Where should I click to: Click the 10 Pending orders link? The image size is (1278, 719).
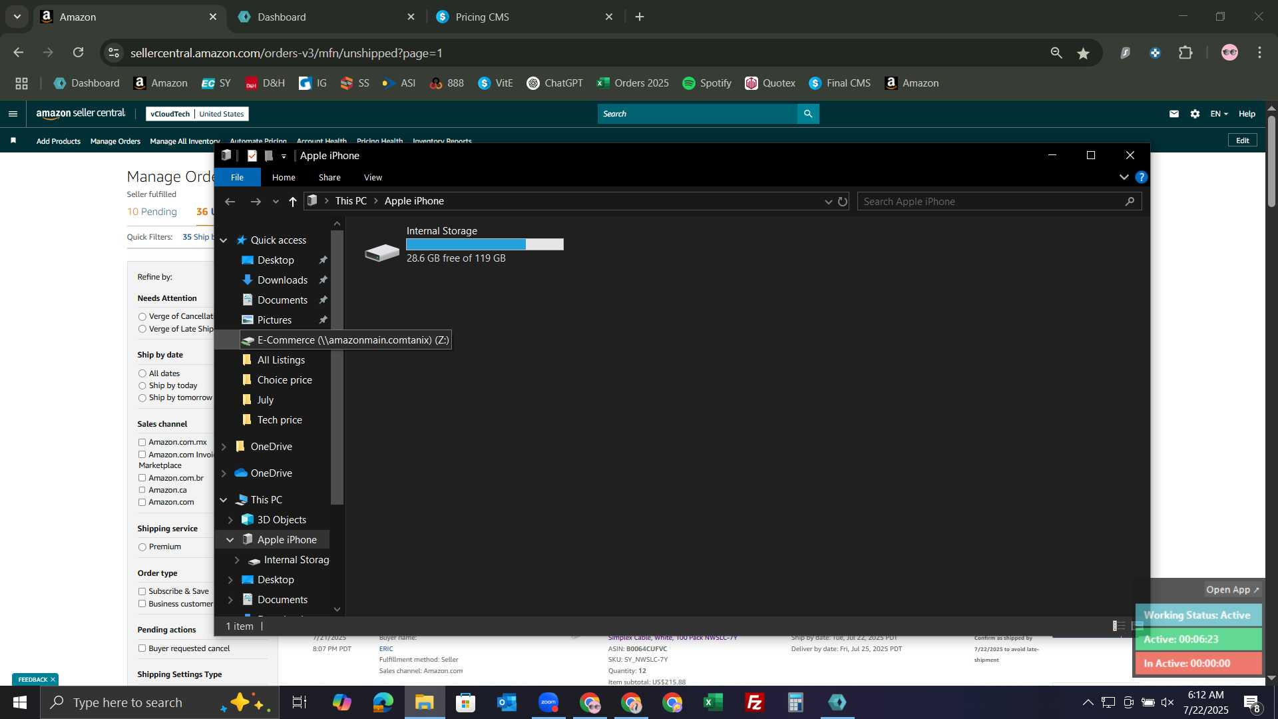point(152,212)
